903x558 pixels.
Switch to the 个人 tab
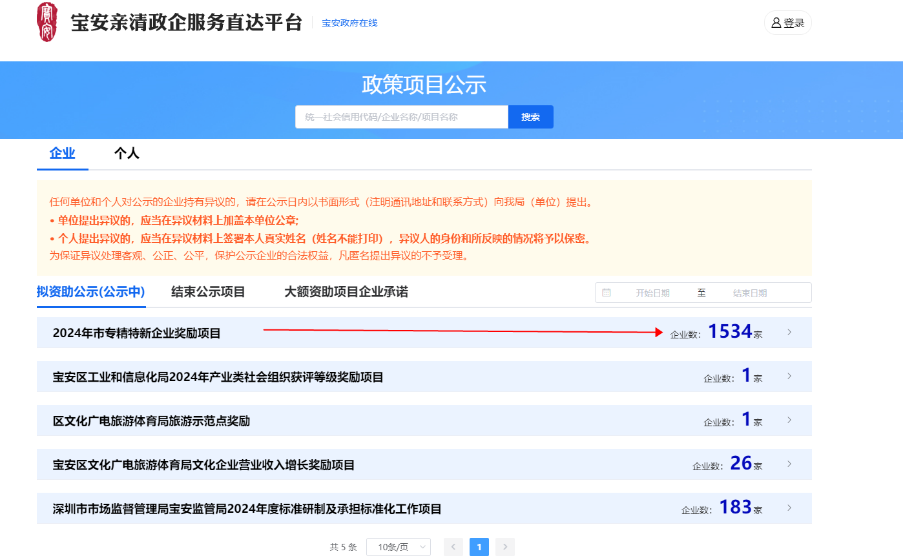pyautogui.click(x=127, y=153)
